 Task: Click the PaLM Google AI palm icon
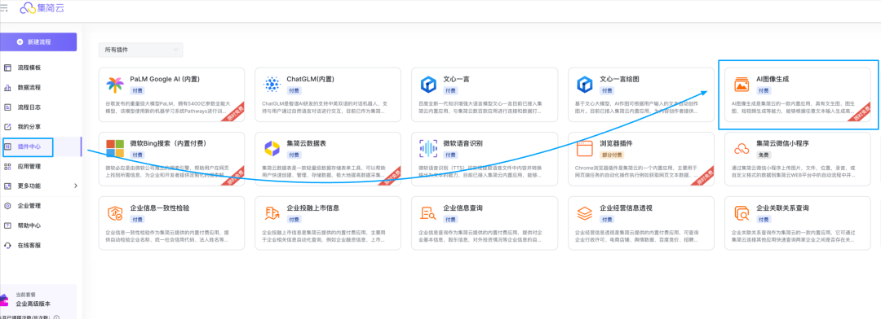coord(115,85)
